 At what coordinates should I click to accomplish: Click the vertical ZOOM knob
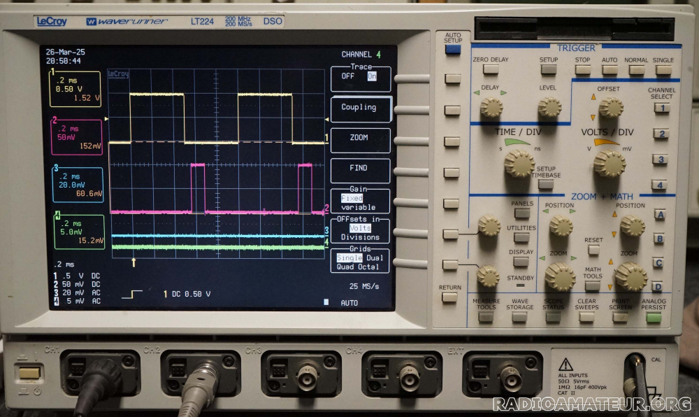point(630,276)
